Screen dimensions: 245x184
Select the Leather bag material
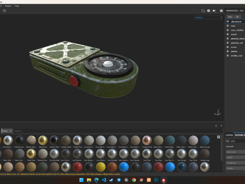(x=205, y=155)
